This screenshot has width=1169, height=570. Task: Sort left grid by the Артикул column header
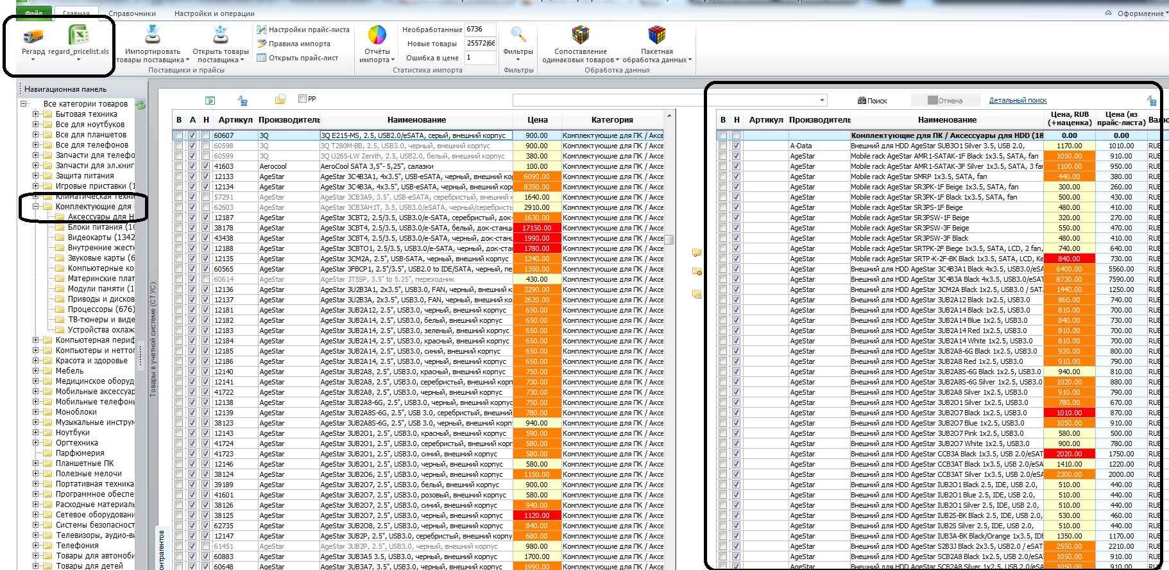click(235, 119)
